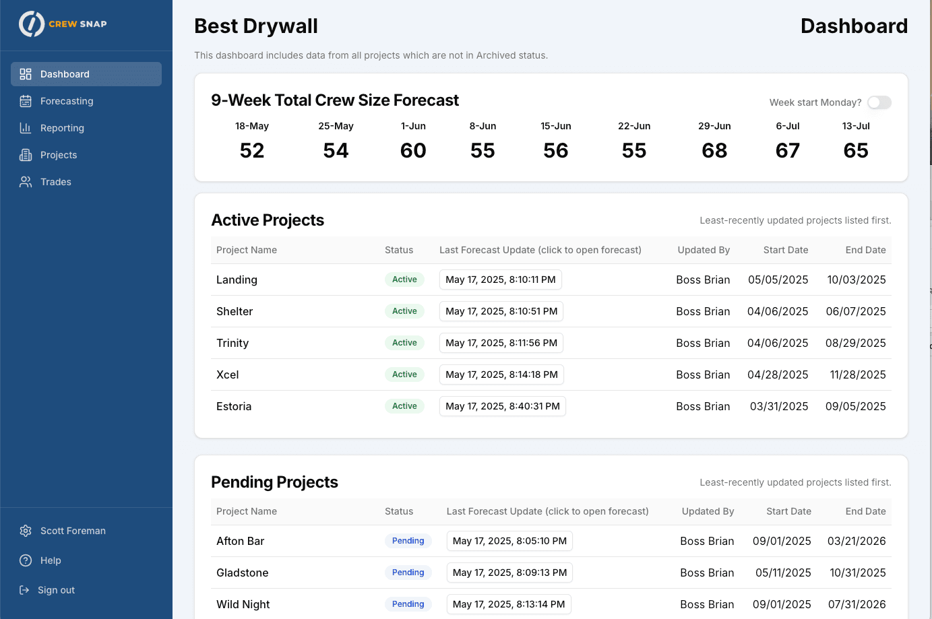Click the Shelter project name
Image resolution: width=932 pixels, height=619 pixels.
click(x=235, y=311)
